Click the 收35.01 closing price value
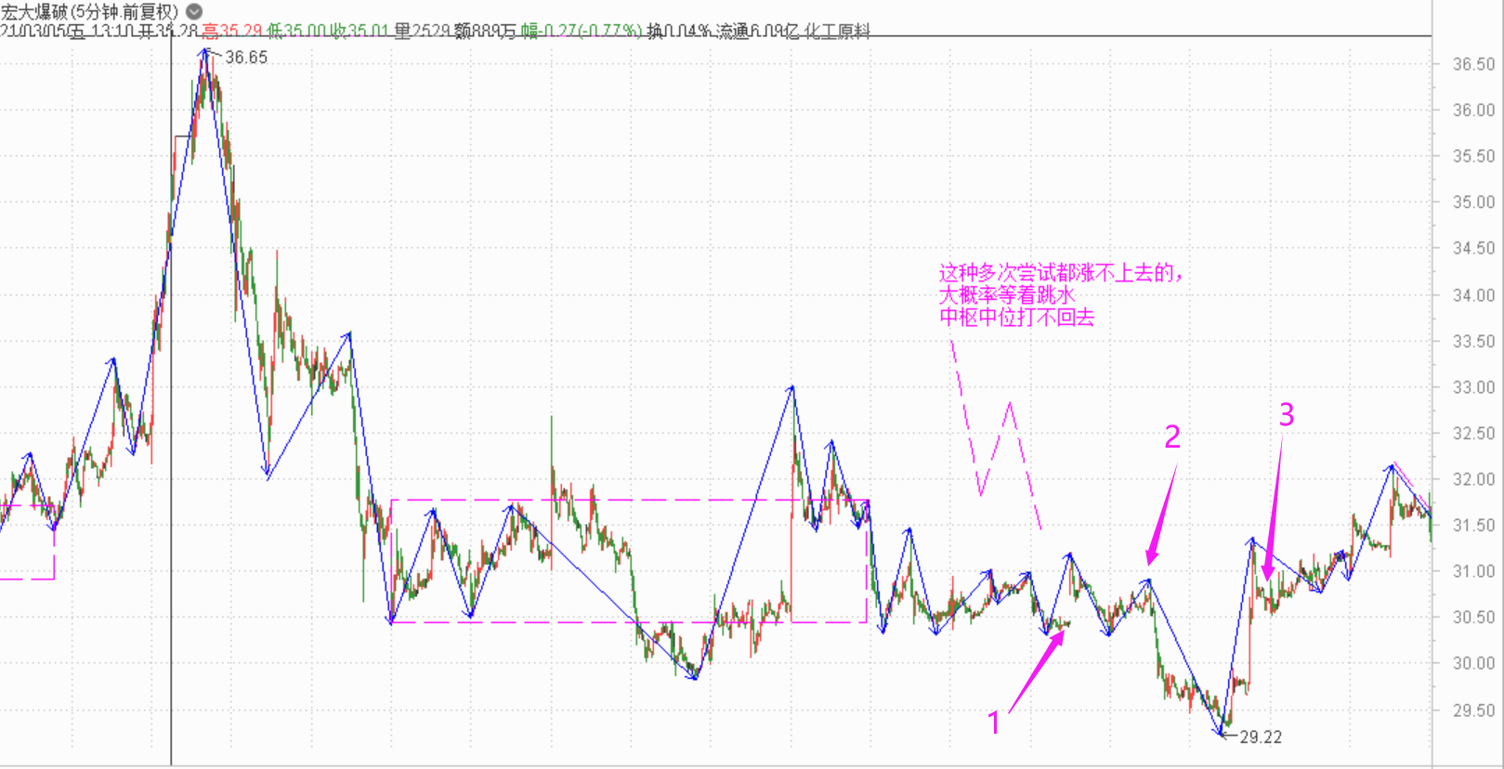 click(360, 32)
